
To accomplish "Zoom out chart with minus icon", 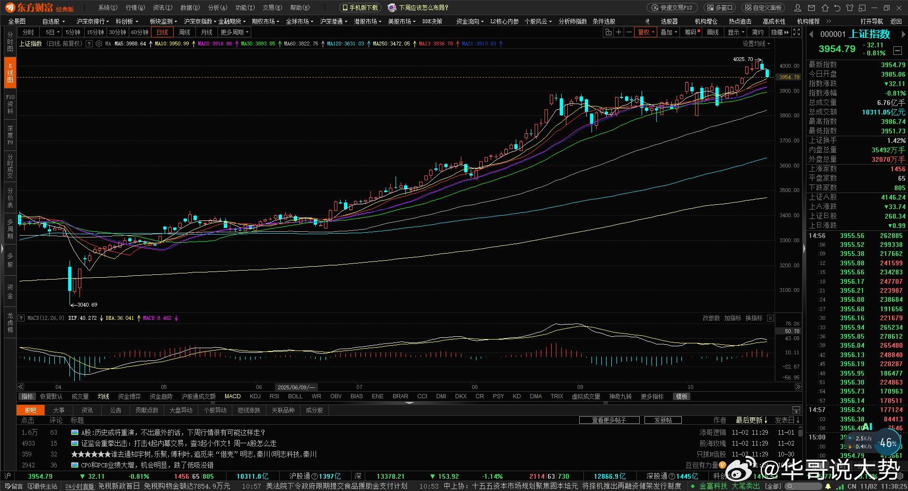I will 629,32.
